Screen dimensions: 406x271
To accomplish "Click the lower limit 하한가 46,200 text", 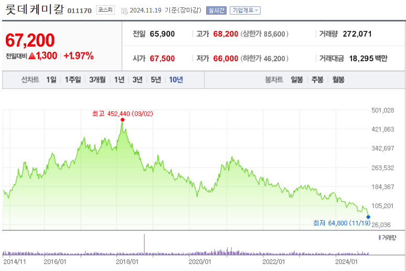I will coord(264,59).
